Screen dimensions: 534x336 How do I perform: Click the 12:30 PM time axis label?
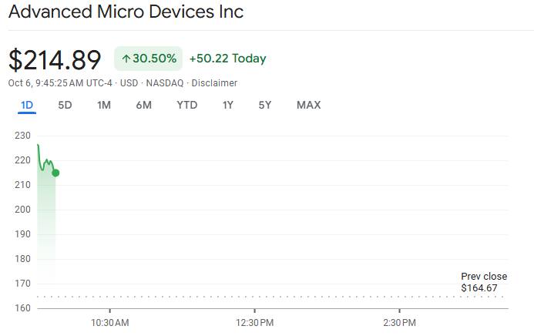point(255,322)
